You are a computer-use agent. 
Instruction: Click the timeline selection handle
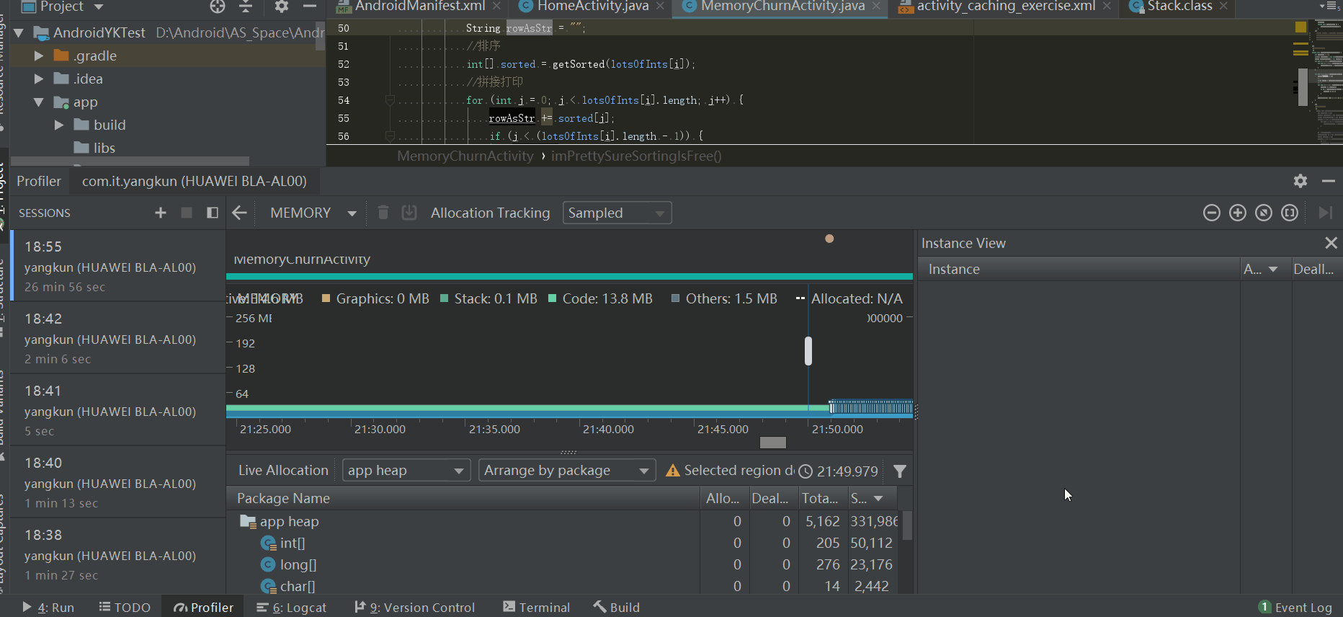(808, 351)
